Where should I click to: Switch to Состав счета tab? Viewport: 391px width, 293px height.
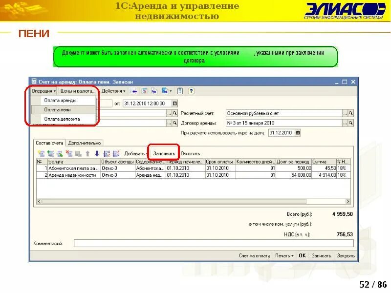click(x=49, y=143)
